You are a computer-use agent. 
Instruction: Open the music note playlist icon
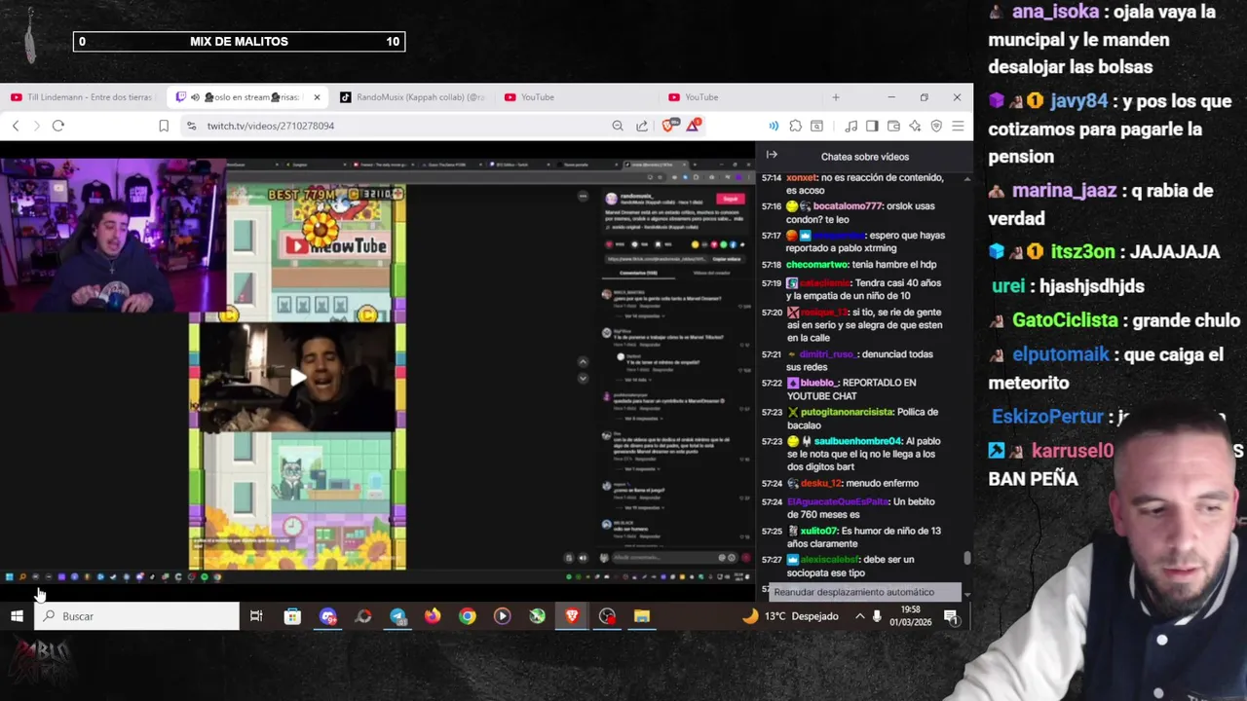click(851, 126)
